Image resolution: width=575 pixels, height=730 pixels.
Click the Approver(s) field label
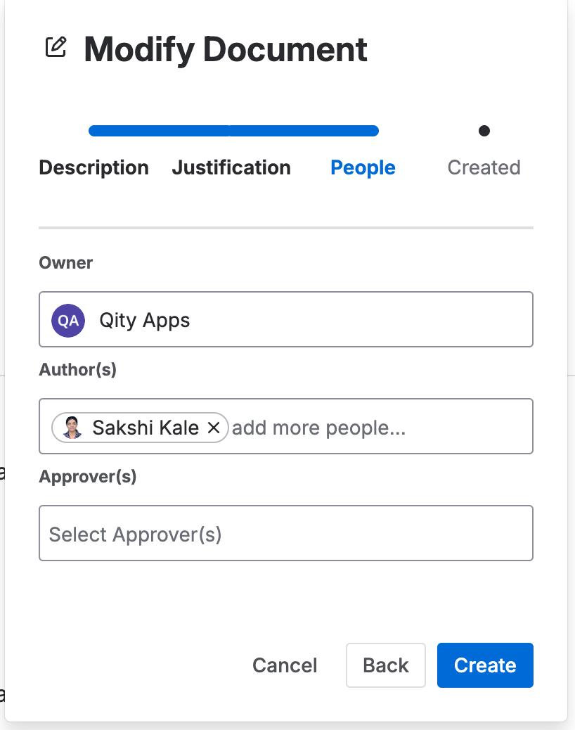click(88, 476)
